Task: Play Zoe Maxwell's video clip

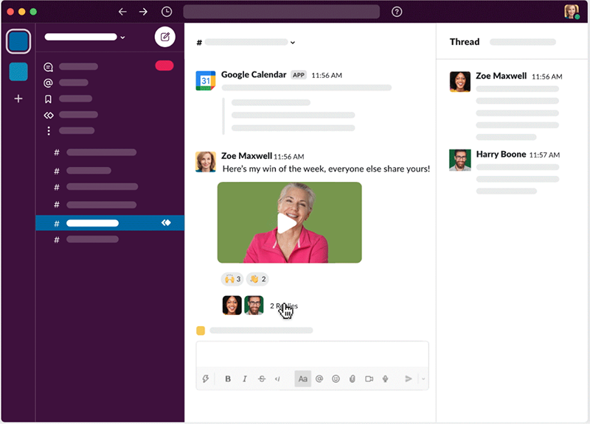Action: coord(287,223)
